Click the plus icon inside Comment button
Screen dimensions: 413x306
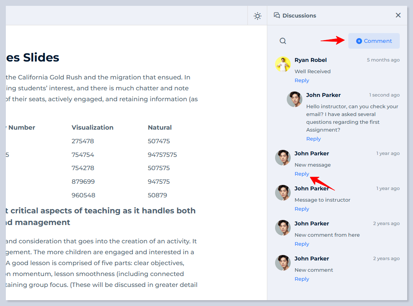(359, 41)
